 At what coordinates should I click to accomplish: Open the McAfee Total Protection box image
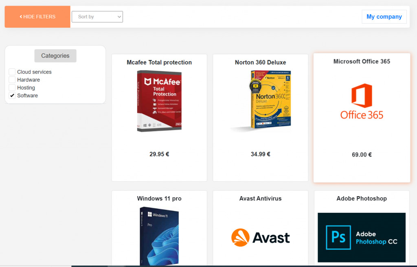(159, 101)
